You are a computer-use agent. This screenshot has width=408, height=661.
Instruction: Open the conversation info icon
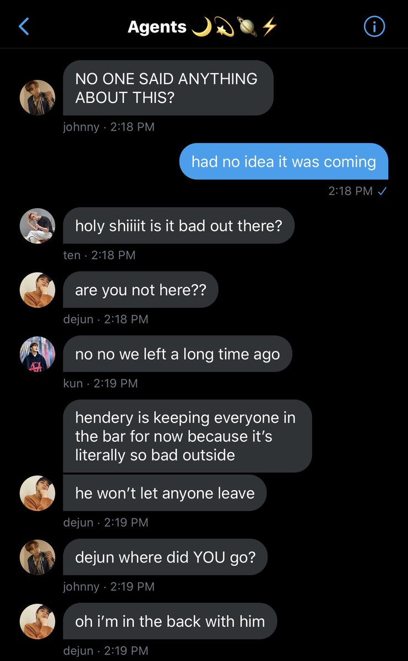pyautogui.click(x=374, y=26)
